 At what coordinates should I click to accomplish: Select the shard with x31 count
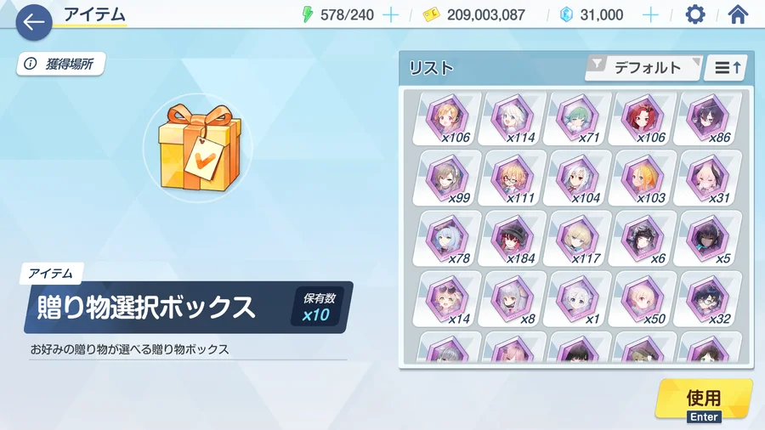pyautogui.click(x=707, y=178)
